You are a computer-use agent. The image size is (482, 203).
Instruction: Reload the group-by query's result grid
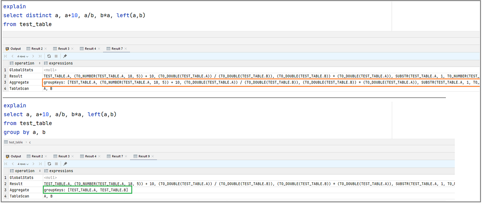(49, 164)
